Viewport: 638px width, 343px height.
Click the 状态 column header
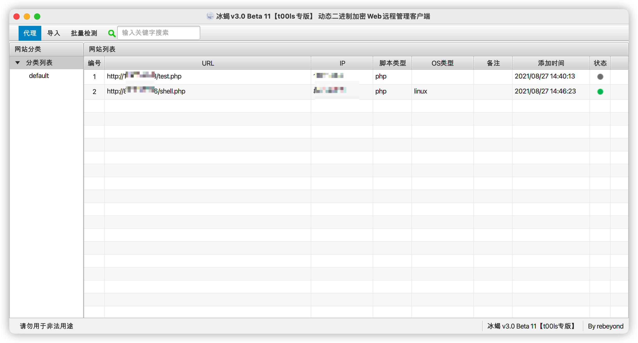click(600, 63)
